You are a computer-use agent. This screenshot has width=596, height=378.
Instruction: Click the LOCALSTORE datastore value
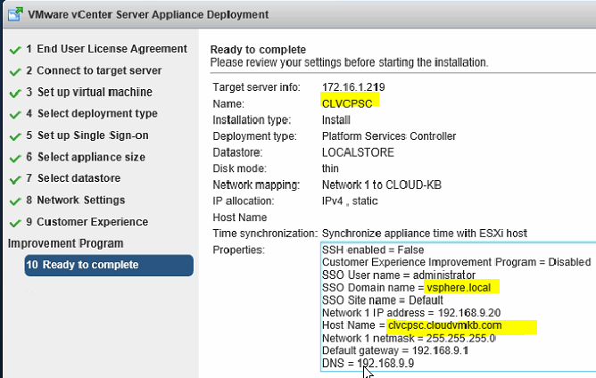click(358, 152)
